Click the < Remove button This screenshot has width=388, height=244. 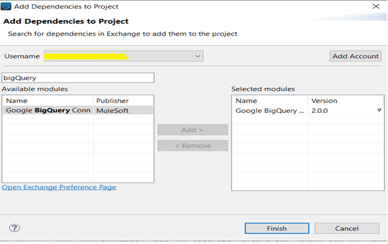pos(192,146)
